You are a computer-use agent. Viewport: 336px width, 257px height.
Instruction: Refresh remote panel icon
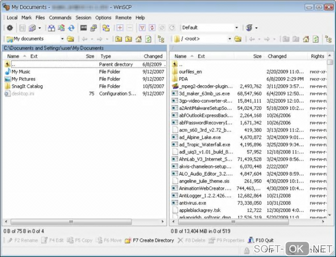(x=316, y=39)
